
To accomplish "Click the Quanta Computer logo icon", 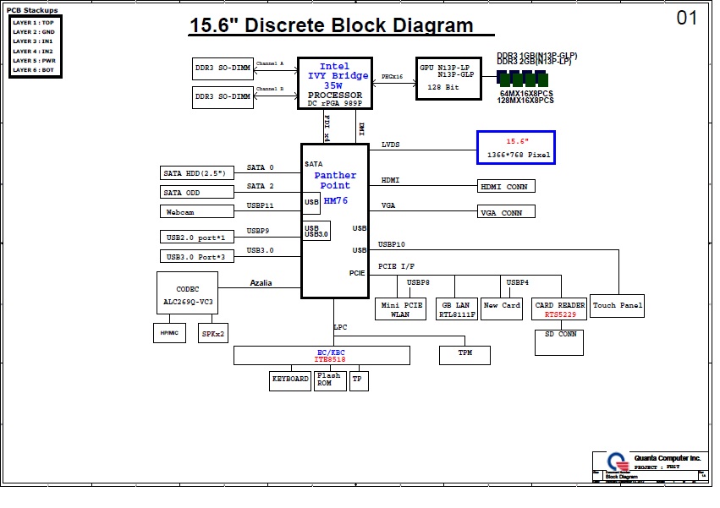I will (x=618, y=462).
